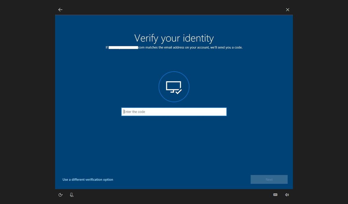Return to previous step with back arrow
Viewport: 348px width, 204px height.
[60, 10]
